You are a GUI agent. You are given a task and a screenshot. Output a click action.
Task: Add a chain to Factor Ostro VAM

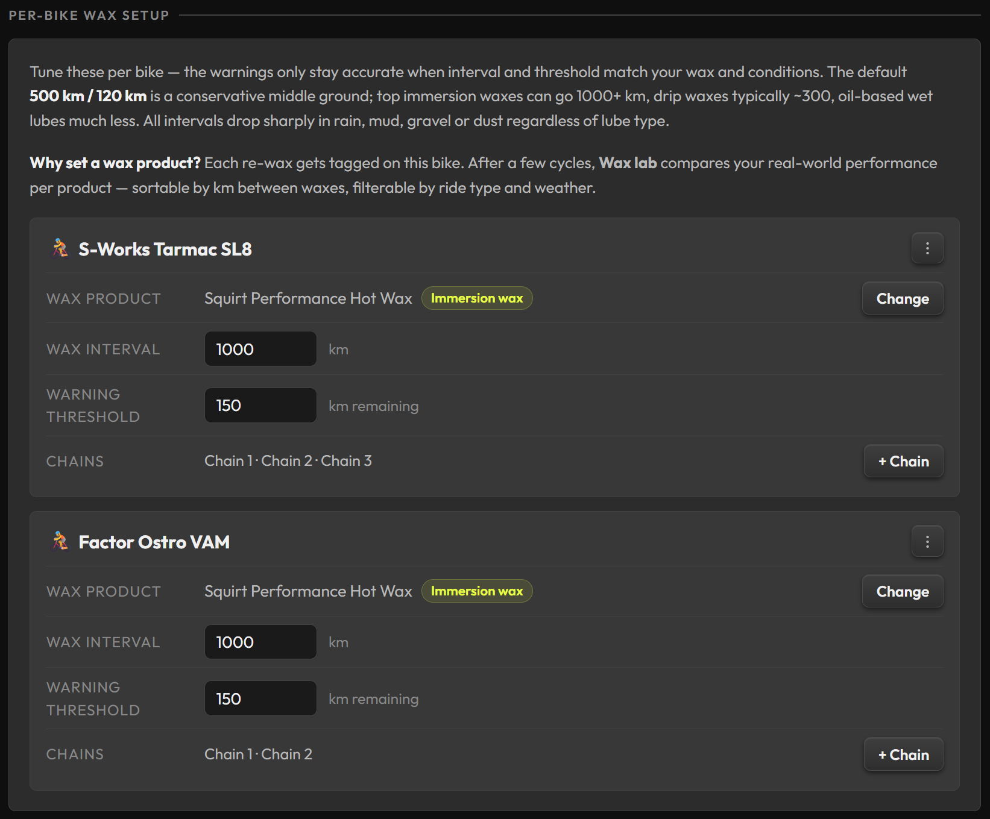coord(904,755)
